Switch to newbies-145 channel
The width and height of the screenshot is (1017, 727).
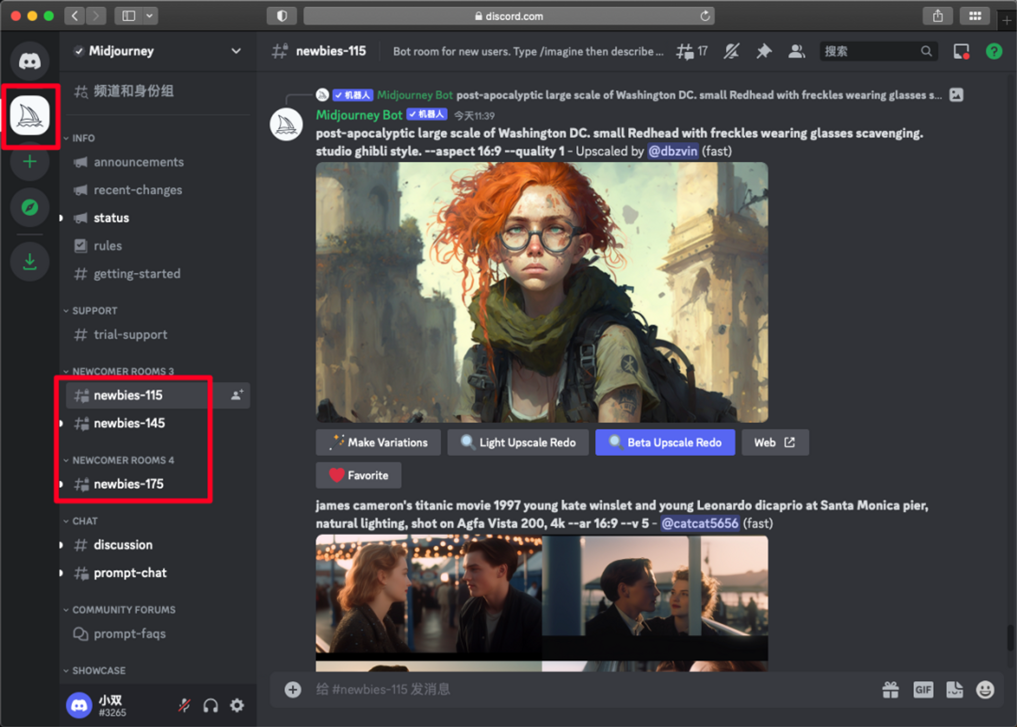(x=129, y=423)
